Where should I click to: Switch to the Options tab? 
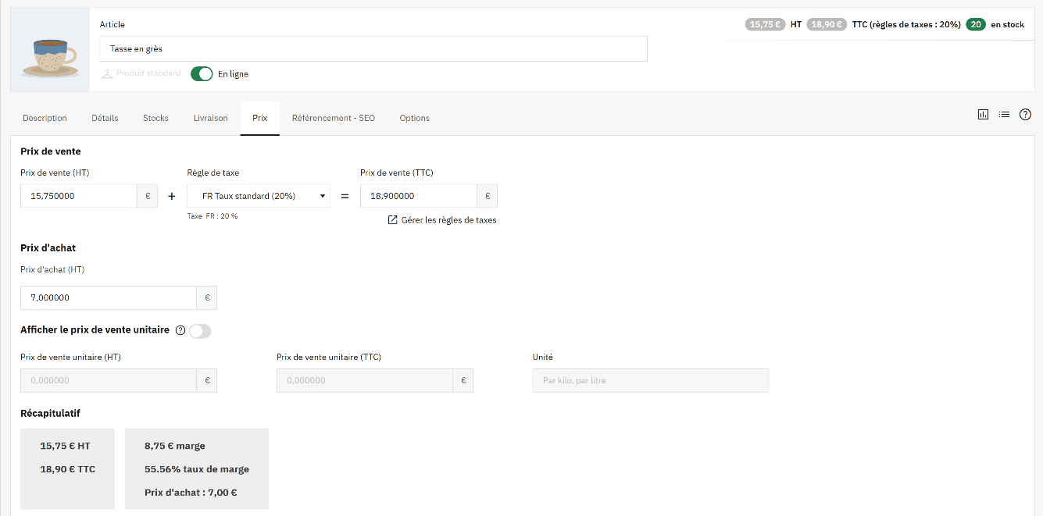(415, 118)
